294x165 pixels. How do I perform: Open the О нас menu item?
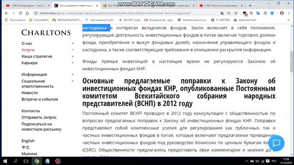pos(27,44)
